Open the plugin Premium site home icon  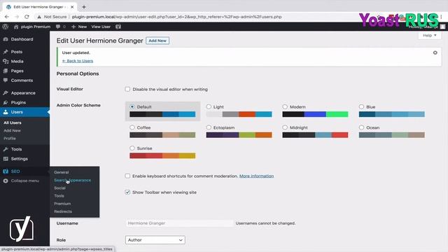[x=16, y=27]
